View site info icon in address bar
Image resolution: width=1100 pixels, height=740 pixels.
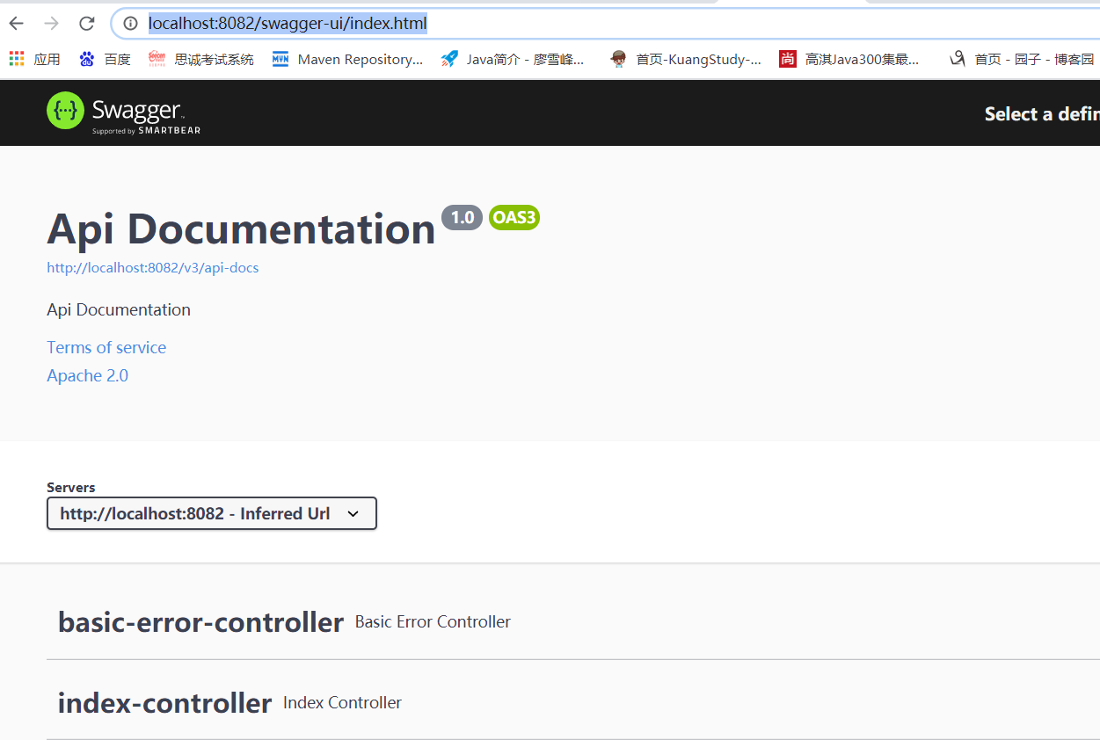tap(130, 24)
